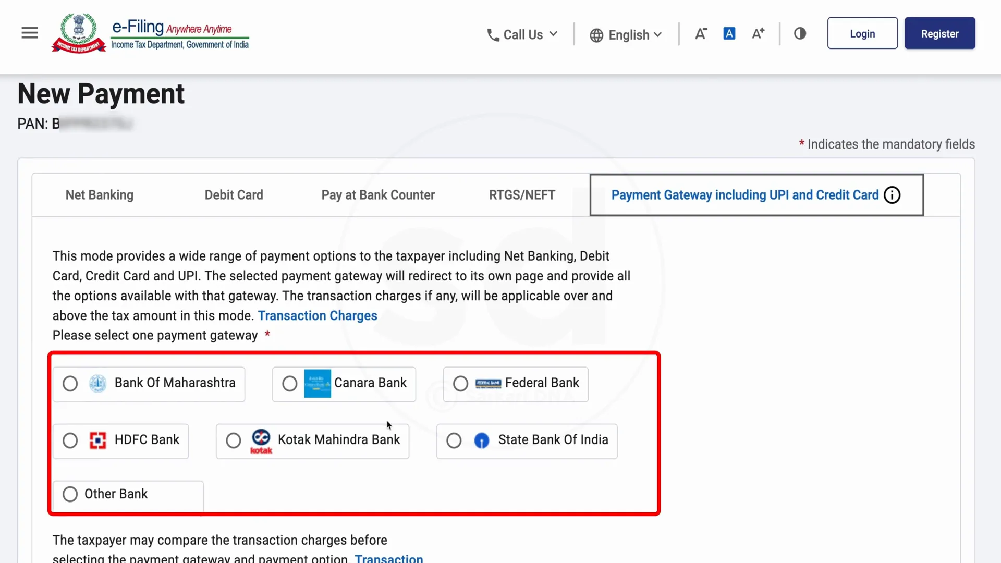Click the Federal Bank label text
The width and height of the screenshot is (1001, 563).
click(542, 383)
